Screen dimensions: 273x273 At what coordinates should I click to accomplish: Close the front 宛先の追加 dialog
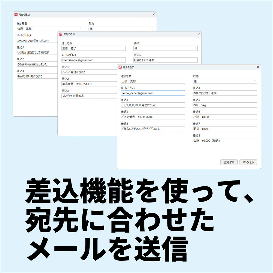click(258, 67)
